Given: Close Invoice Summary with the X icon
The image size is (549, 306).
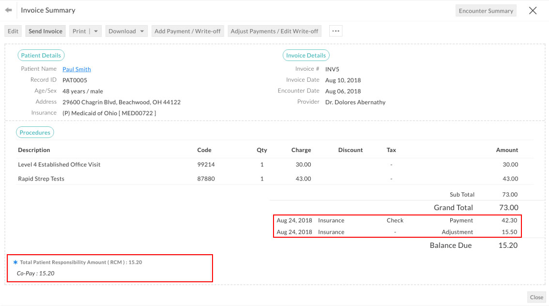Looking at the screenshot, I should coord(533,10).
